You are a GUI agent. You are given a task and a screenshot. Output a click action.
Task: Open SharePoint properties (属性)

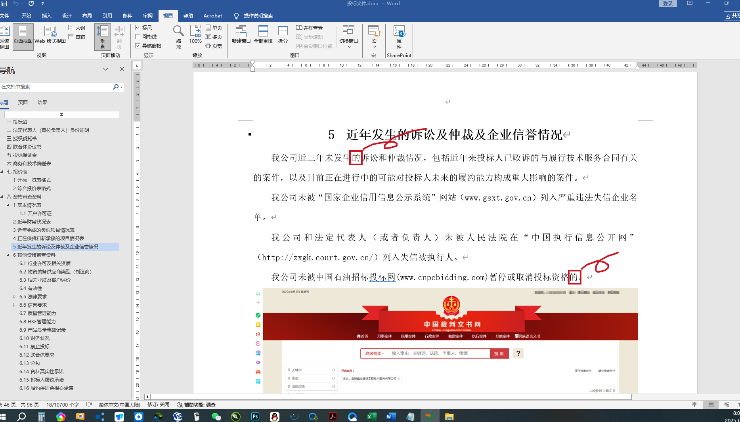coord(399,37)
